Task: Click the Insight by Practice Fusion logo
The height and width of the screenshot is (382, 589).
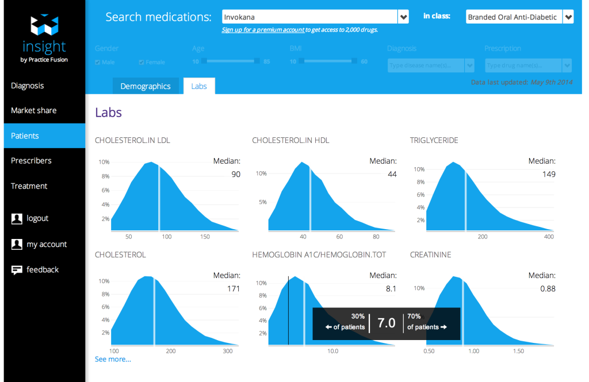Action: pyautogui.click(x=44, y=38)
